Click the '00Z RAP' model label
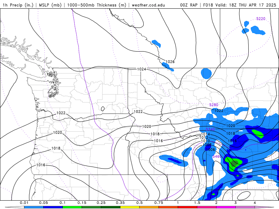Viewport: 279px width, 209px height. click(x=189, y=5)
